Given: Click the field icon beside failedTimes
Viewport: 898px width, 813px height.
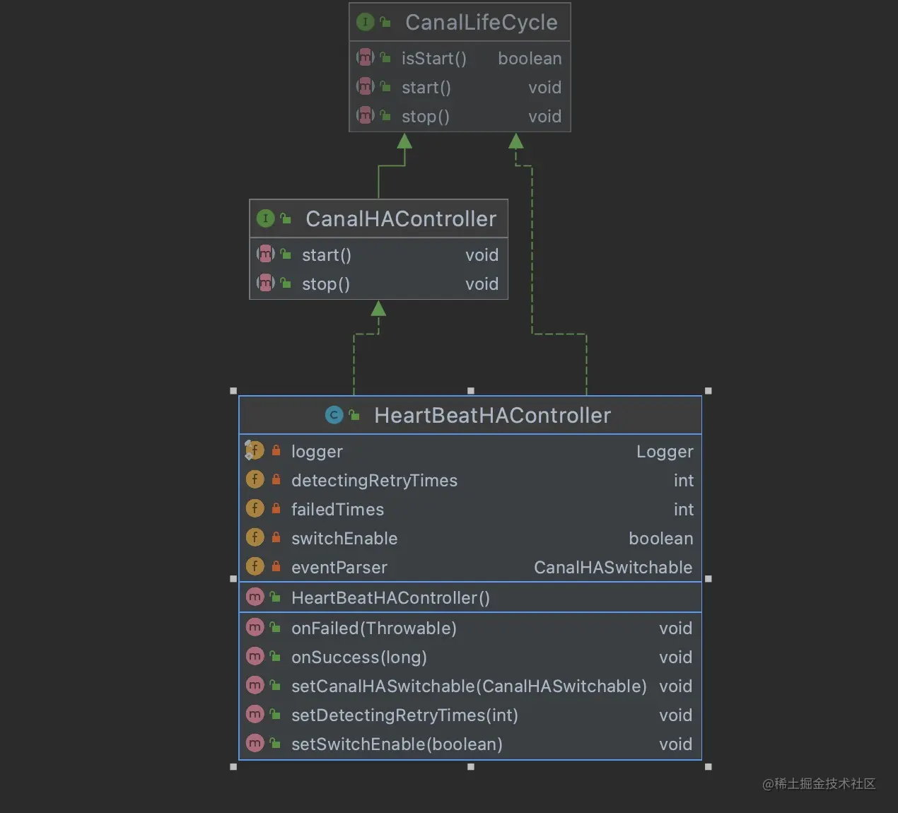Looking at the screenshot, I should (x=255, y=508).
